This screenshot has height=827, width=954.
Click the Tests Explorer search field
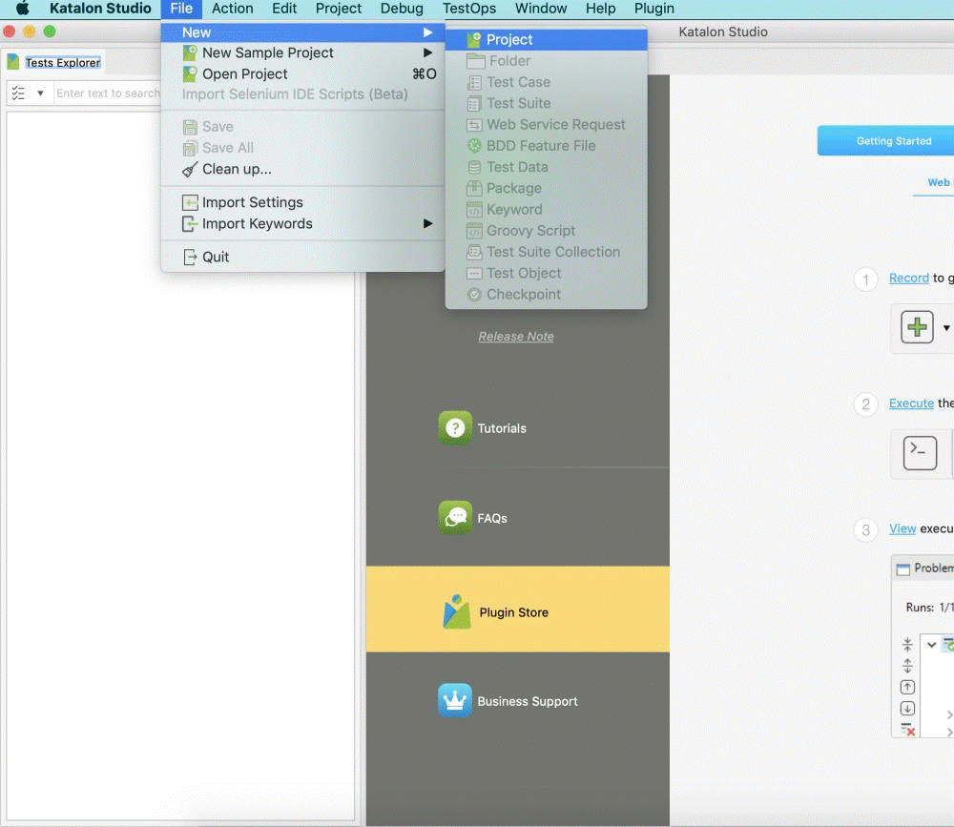click(x=108, y=93)
